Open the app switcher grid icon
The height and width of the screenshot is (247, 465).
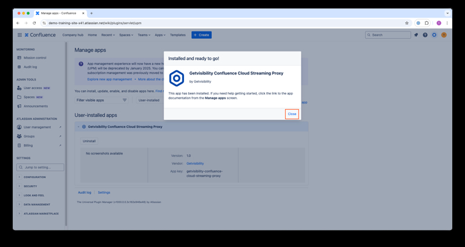19,35
